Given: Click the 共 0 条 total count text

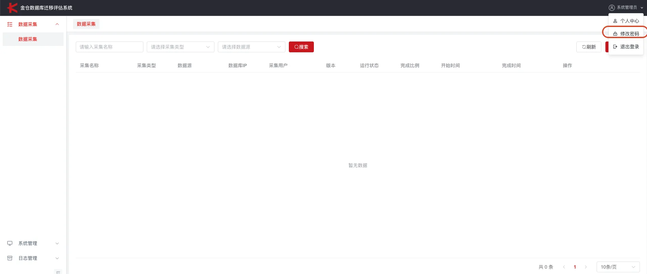Looking at the screenshot, I should click(546, 267).
